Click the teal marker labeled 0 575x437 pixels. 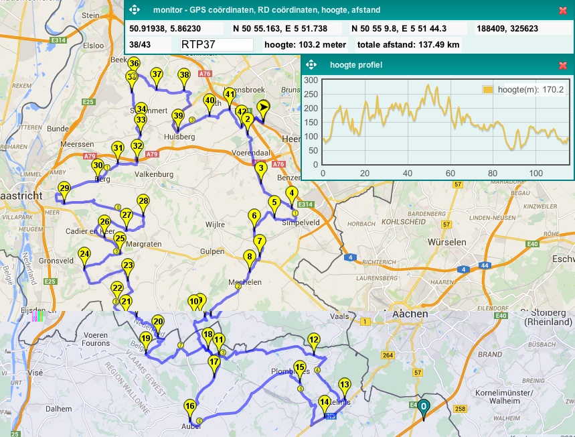(x=423, y=407)
